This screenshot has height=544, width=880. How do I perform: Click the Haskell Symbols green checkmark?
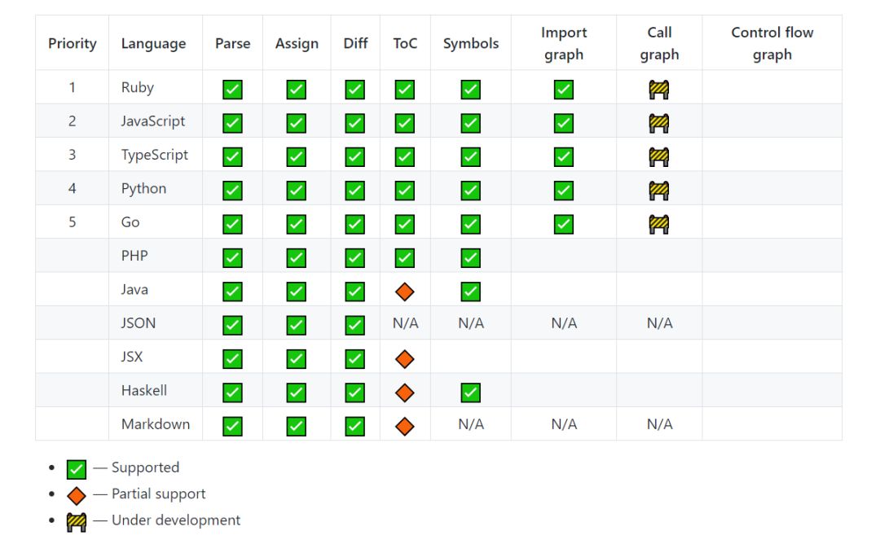point(470,393)
